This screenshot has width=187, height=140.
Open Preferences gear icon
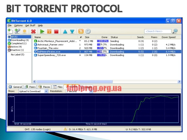pyautogui.click(x=88, y=31)
